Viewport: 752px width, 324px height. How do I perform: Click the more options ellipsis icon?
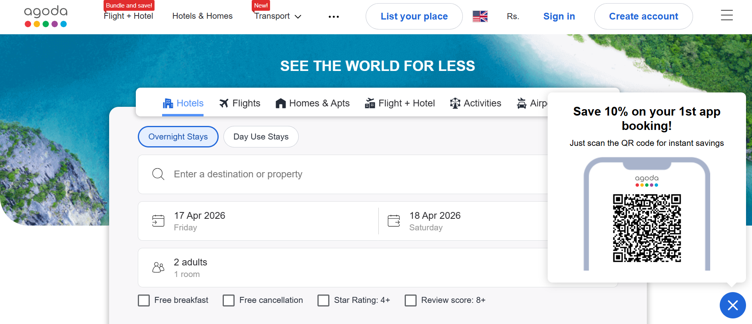tap(334, 17)
